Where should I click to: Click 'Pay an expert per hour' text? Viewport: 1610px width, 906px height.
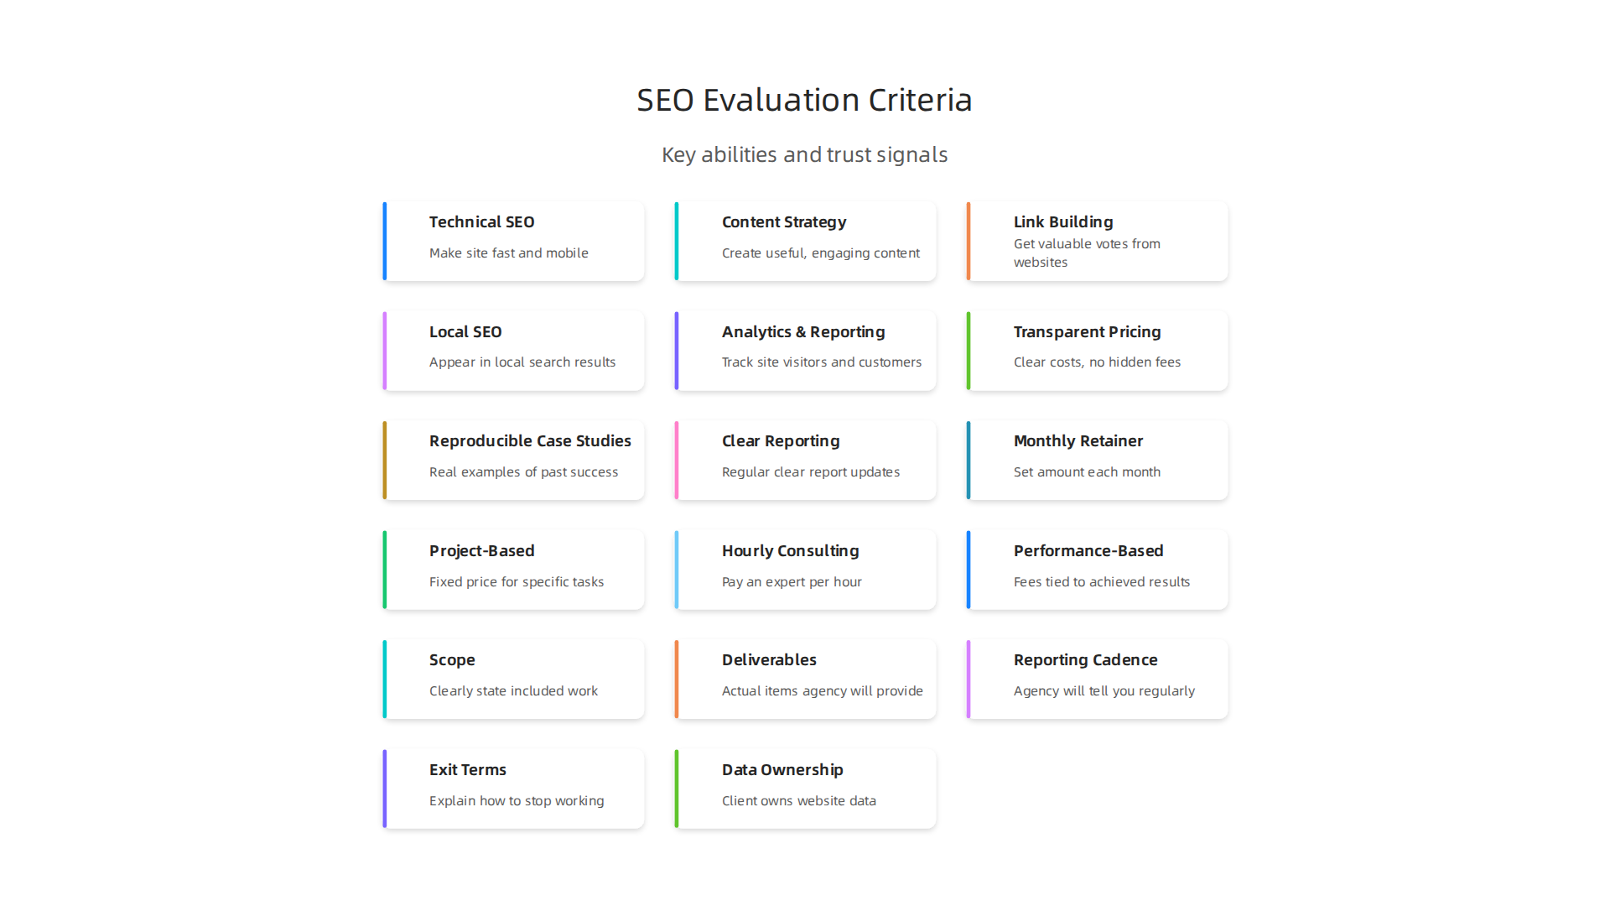792,582
